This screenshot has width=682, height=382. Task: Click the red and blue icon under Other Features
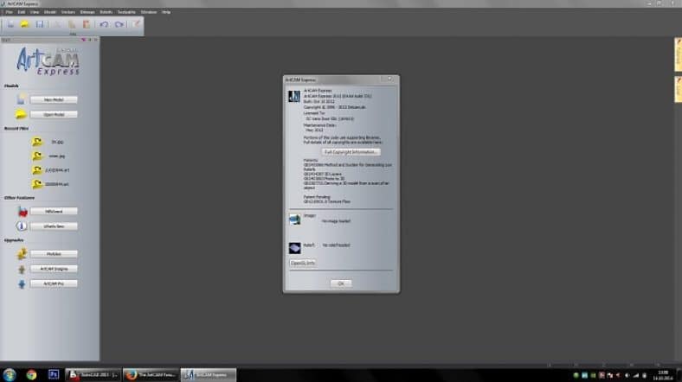[x=23, y=212]
